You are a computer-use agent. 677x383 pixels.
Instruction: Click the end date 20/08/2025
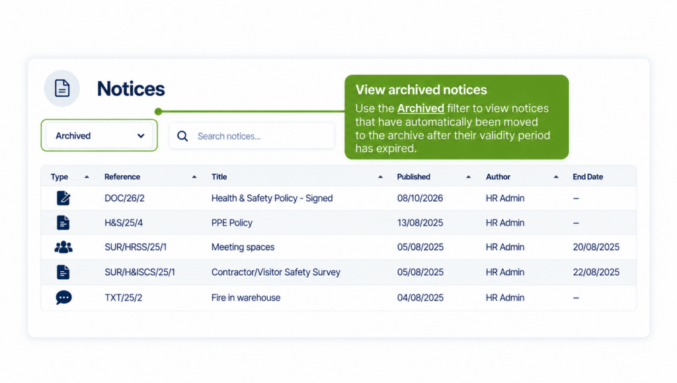tap(596, 247)
